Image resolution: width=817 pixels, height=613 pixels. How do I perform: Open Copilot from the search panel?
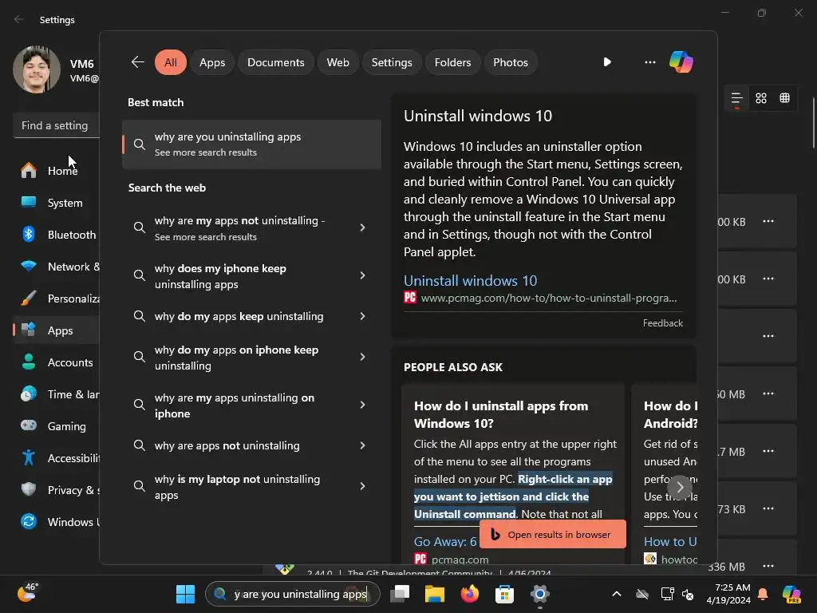point(681,62)
